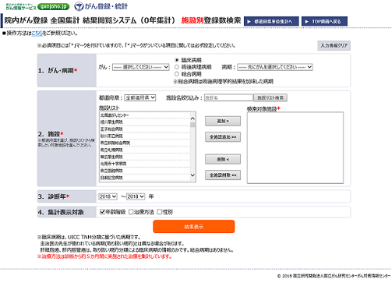The width and height of the screenshot is (392, 286).
Task: Click facility list scrollbar down arrow
Action: click(x=192, y=175)
